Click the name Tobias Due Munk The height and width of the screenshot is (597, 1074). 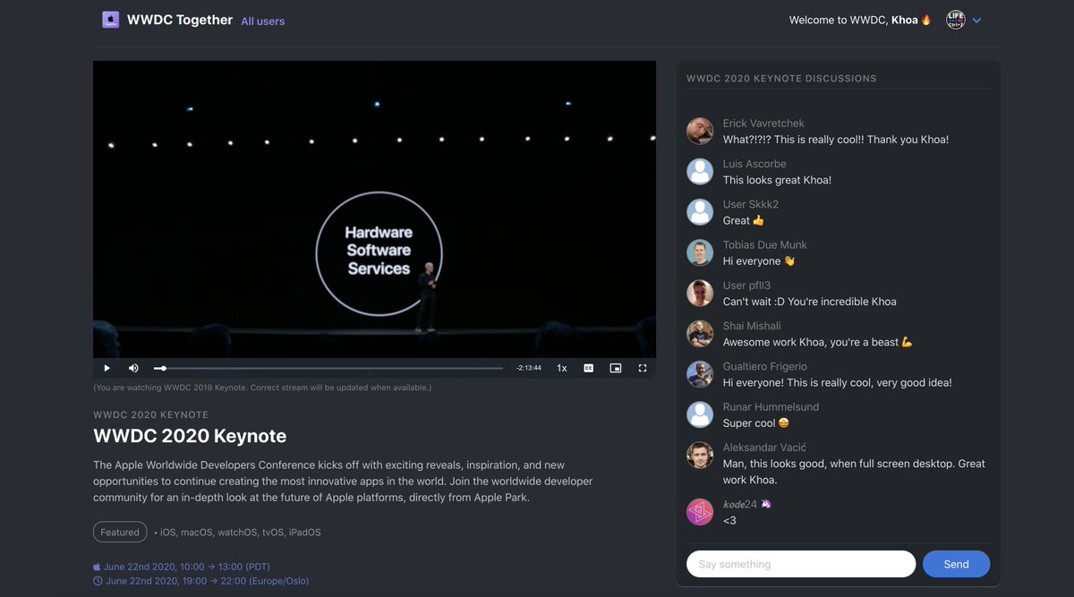pyautogui.click(x=765, y=244)
